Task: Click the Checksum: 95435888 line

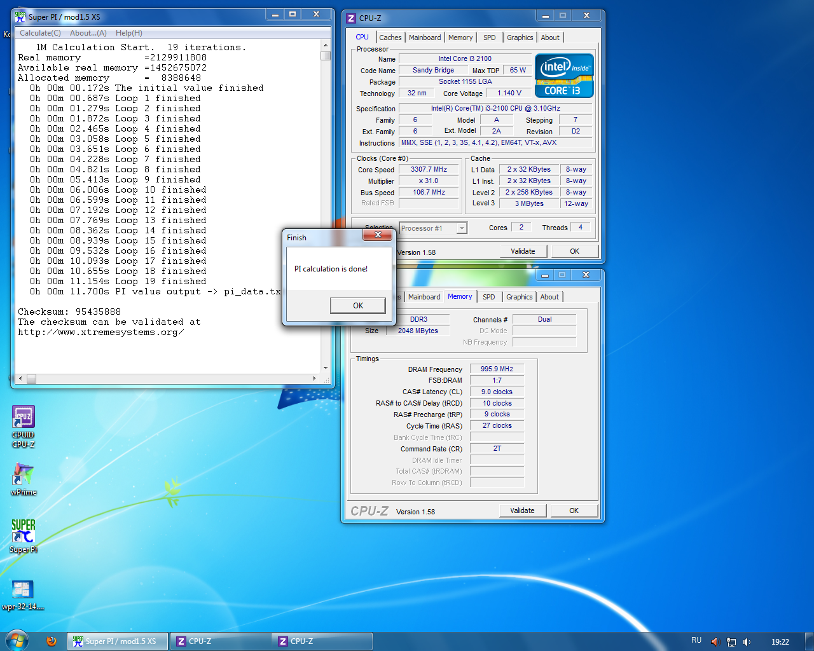Action: point(69,312)
